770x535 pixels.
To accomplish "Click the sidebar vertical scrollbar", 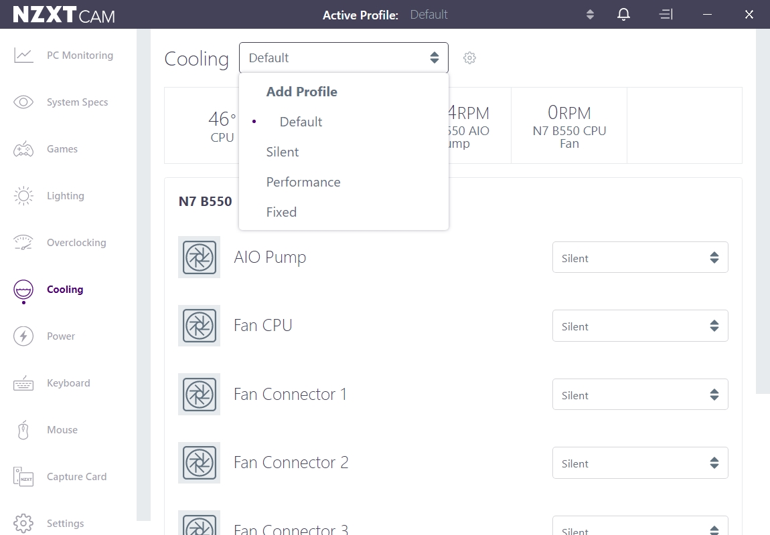I will click(143, 275).
